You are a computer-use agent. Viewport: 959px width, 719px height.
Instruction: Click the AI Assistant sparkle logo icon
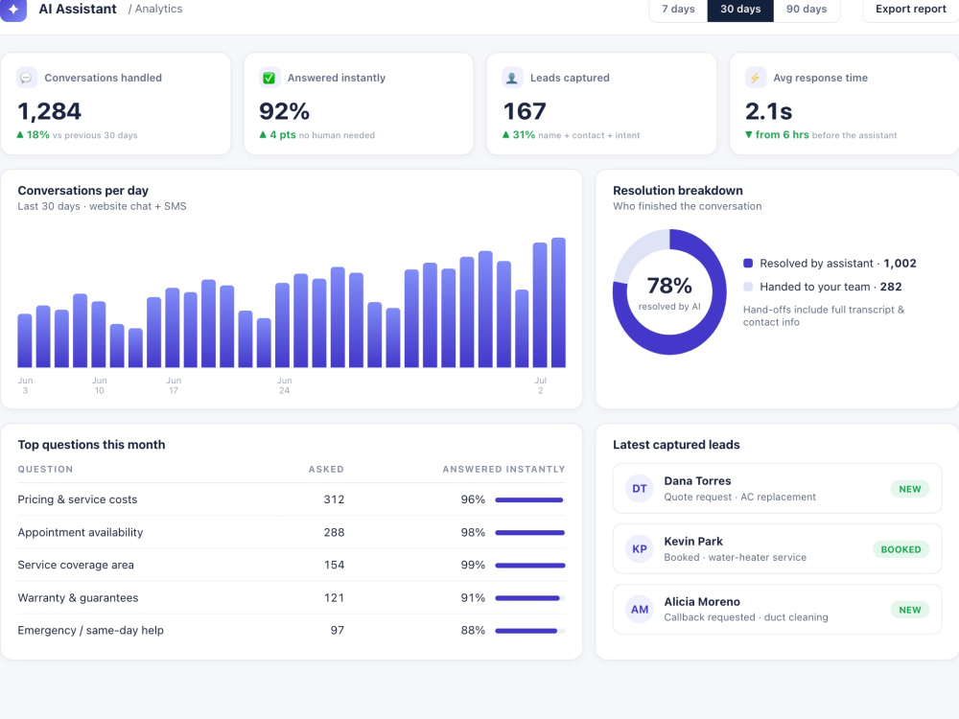(x=12, y=10)
